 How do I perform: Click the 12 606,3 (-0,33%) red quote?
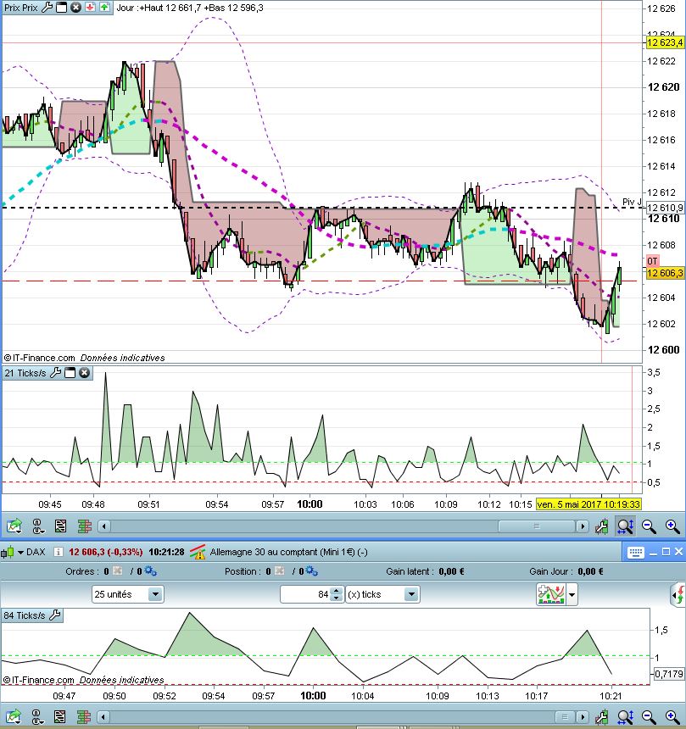pyautogui.click(x=106, y=552)
